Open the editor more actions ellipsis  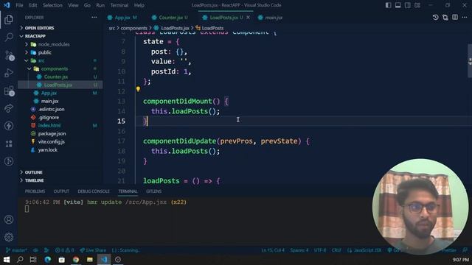pos(465,18)
